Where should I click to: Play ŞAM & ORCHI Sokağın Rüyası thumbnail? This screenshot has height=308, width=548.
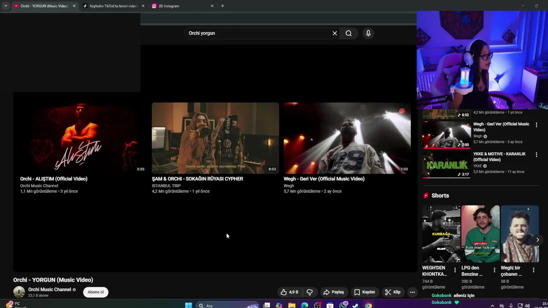(x=215, y=138)
